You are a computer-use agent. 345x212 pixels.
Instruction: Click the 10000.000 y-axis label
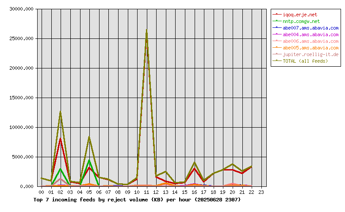click(x=21, y=127)
